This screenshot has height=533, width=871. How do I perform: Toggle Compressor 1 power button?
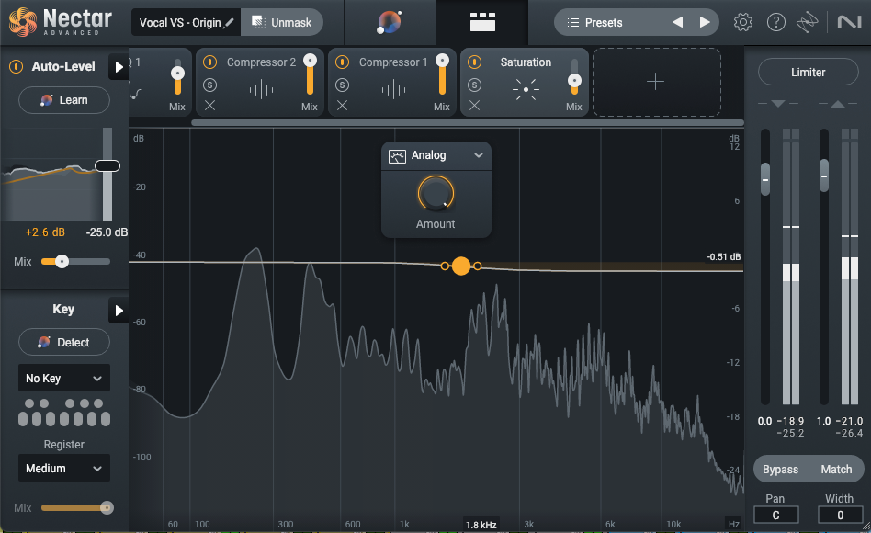342,62
